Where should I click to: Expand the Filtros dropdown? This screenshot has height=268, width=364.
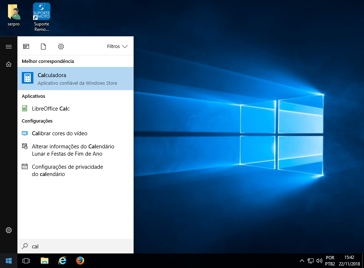[117, 47]
